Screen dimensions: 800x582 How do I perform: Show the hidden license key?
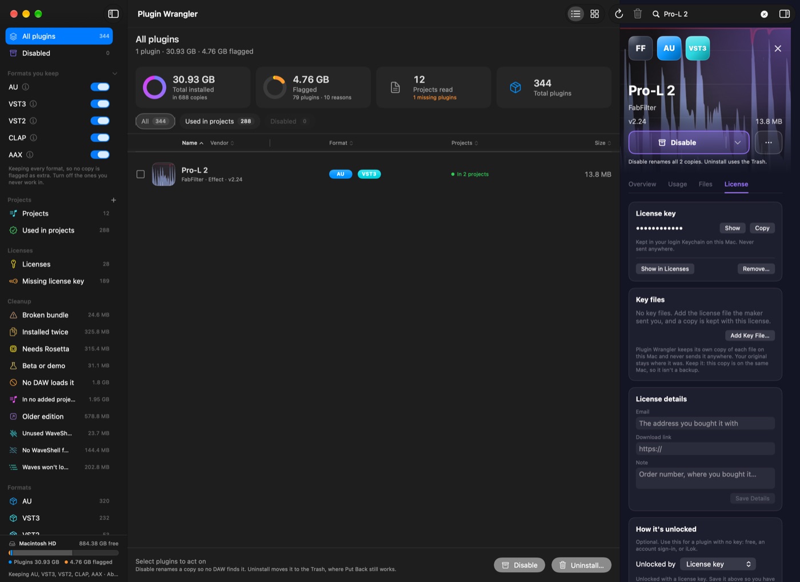pyautogui.click(x=732, y=228)
